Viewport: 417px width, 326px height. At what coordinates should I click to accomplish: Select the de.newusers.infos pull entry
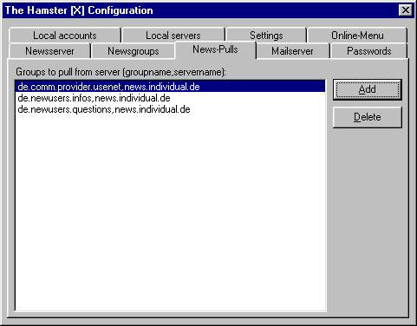(x=171, y=98)
